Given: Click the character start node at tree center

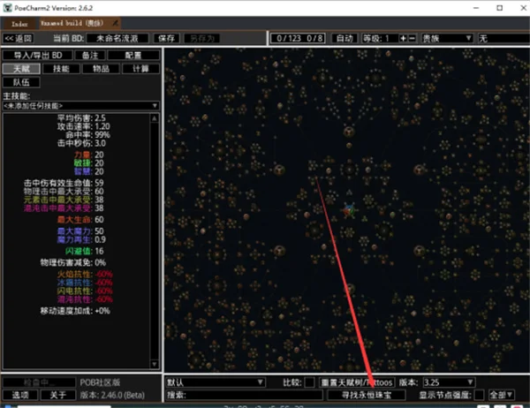Looking at the screenshot, I should (x=351, y=210).
